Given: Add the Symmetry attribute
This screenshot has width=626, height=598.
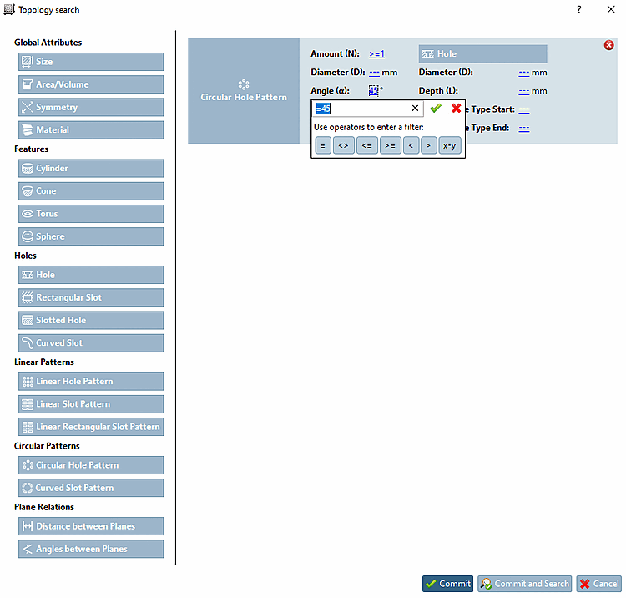Looking at the screenshot, I should (91, 107).
